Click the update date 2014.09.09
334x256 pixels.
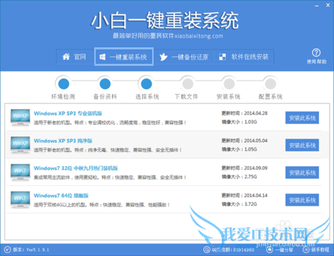(x=256, y=168)
